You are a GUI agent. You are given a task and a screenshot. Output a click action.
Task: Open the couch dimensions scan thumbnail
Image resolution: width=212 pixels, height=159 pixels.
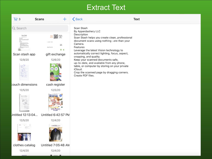tap(24, 72)
